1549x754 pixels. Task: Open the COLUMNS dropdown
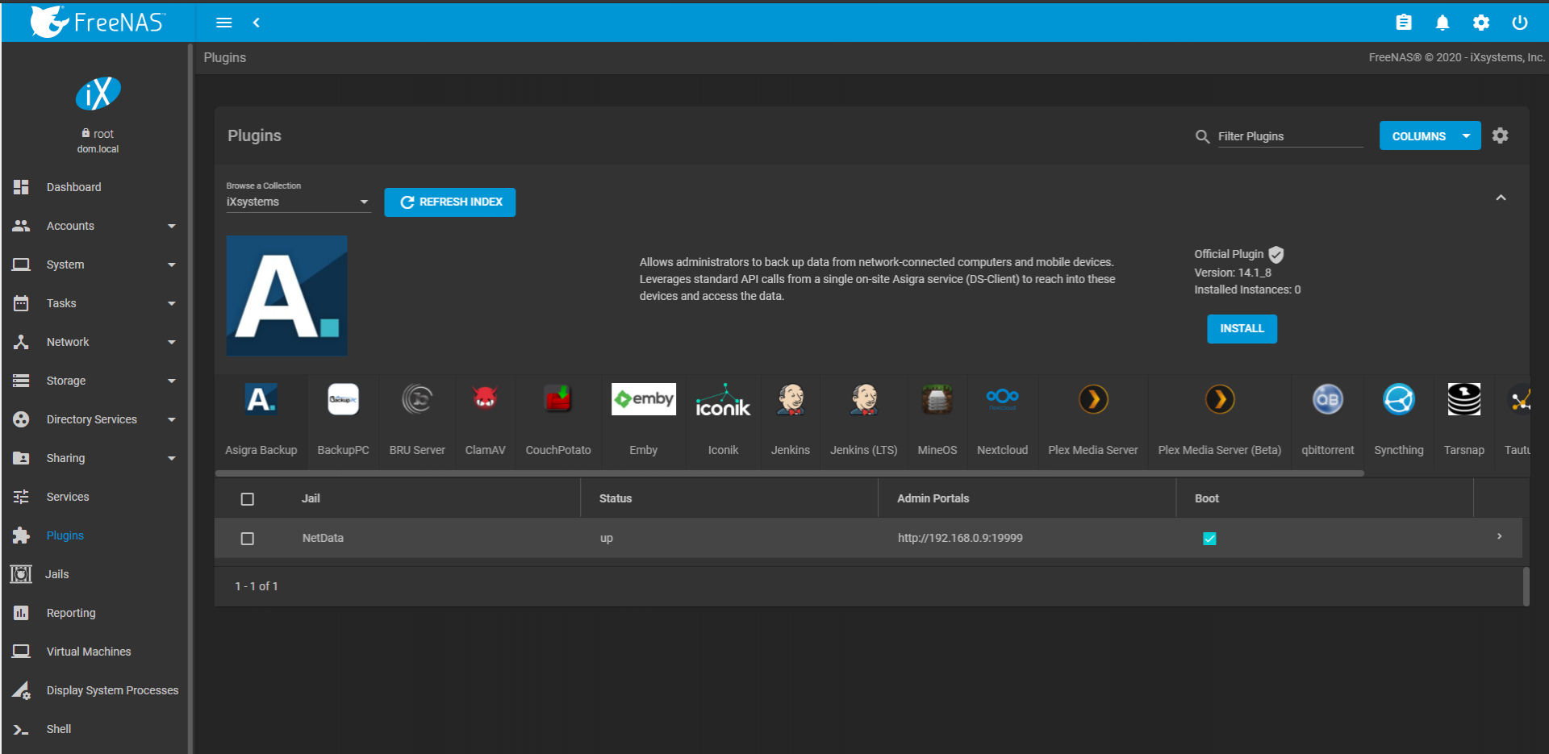1430,135
